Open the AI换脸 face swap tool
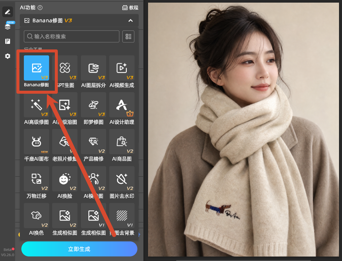342x261 pixels. [65, 179]
